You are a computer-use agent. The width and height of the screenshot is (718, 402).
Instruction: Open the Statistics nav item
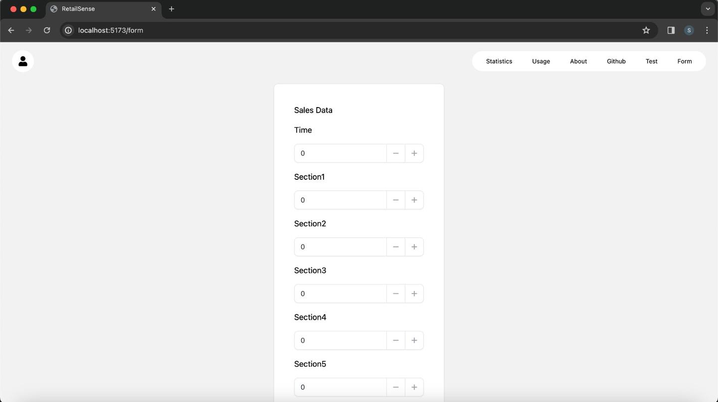pyautogui.click(x=499, y=61)
